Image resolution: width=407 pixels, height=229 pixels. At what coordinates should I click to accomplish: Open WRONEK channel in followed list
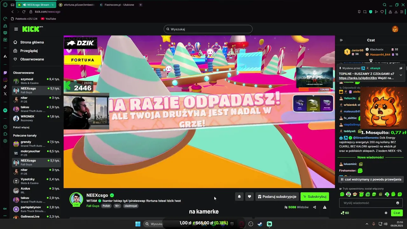(x=37, y=118)
